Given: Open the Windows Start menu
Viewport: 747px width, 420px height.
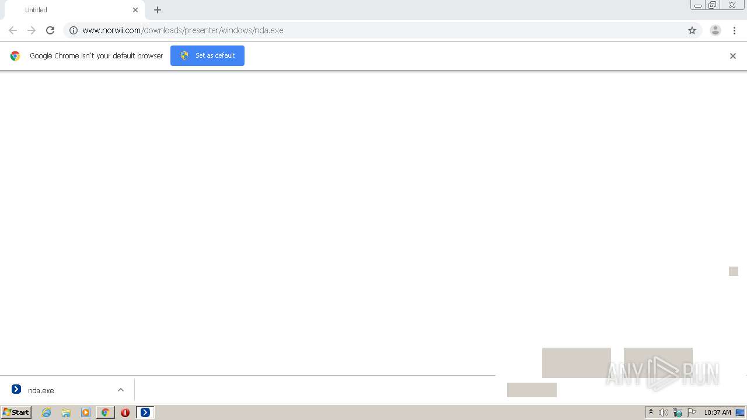Looking at the screenshot, I should [16, 412].
